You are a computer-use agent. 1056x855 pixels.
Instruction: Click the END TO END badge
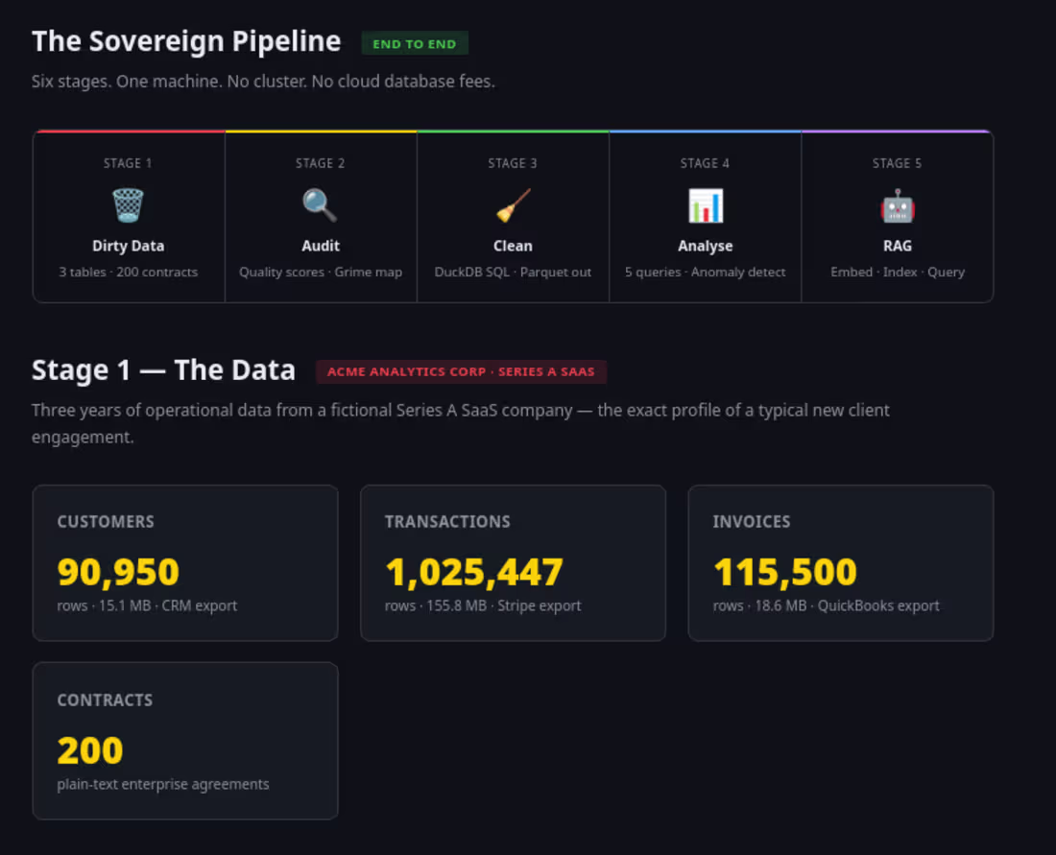point(415,44)
